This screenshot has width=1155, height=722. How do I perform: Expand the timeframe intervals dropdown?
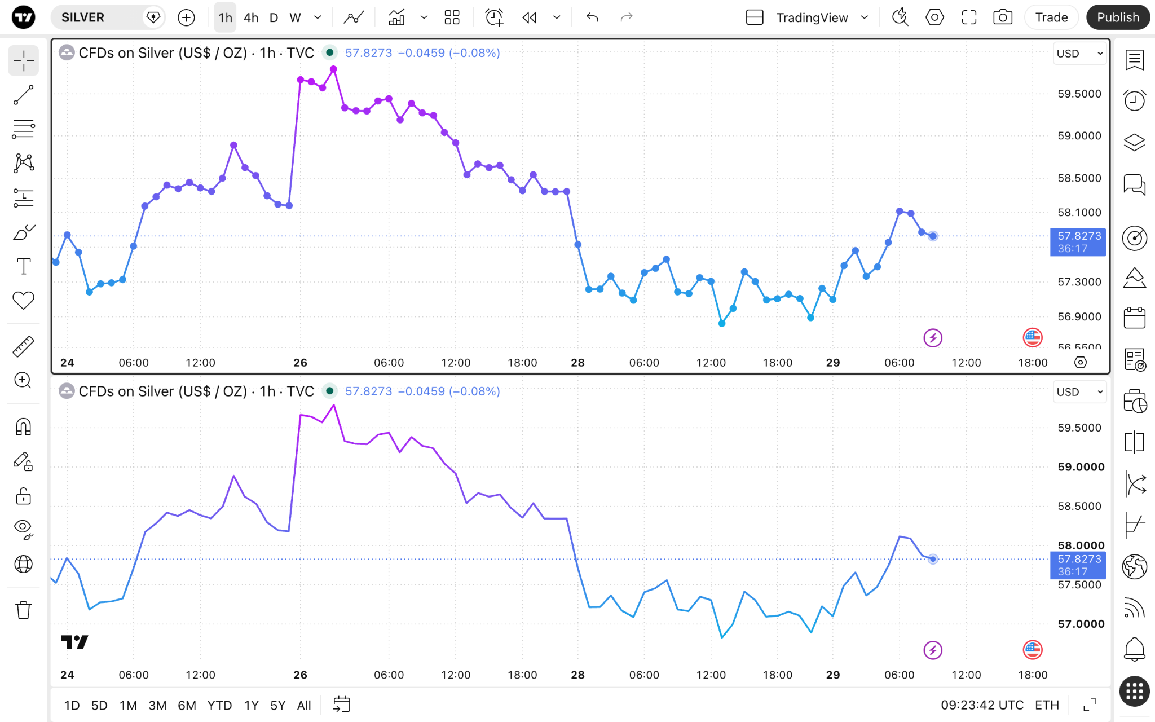point(318,17)
